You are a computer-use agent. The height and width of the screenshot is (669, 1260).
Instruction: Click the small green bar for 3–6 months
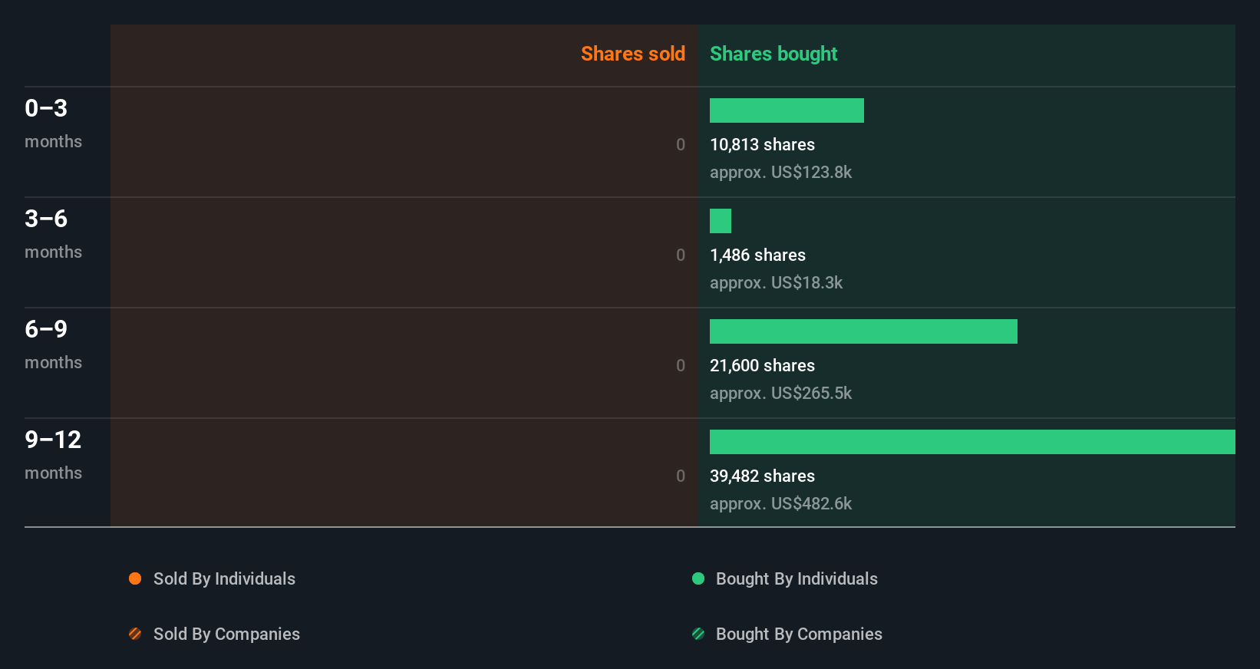(721, 221)
